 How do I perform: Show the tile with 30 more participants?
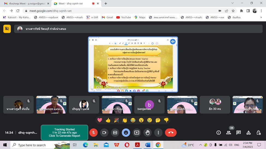point(215,105)
